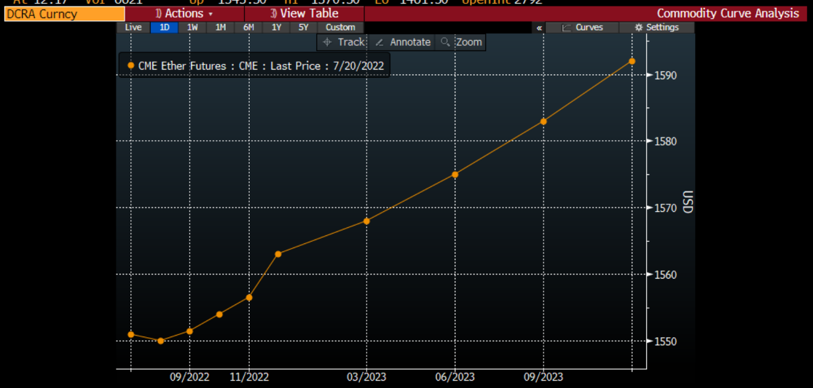This screenshot has width=813, height=388.
Task: Select the 1D time range
Action: coord(164,27)
